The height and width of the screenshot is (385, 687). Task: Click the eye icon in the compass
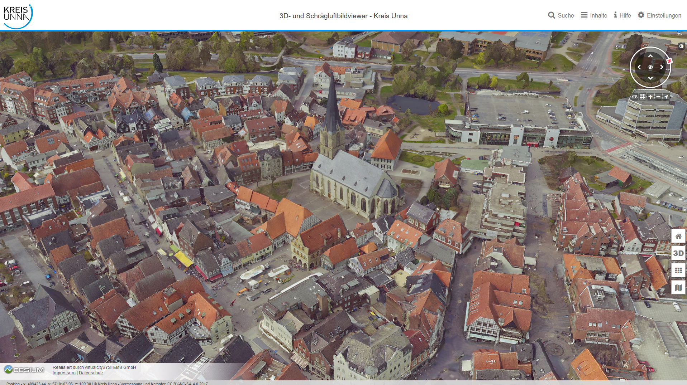coord(650,67)
